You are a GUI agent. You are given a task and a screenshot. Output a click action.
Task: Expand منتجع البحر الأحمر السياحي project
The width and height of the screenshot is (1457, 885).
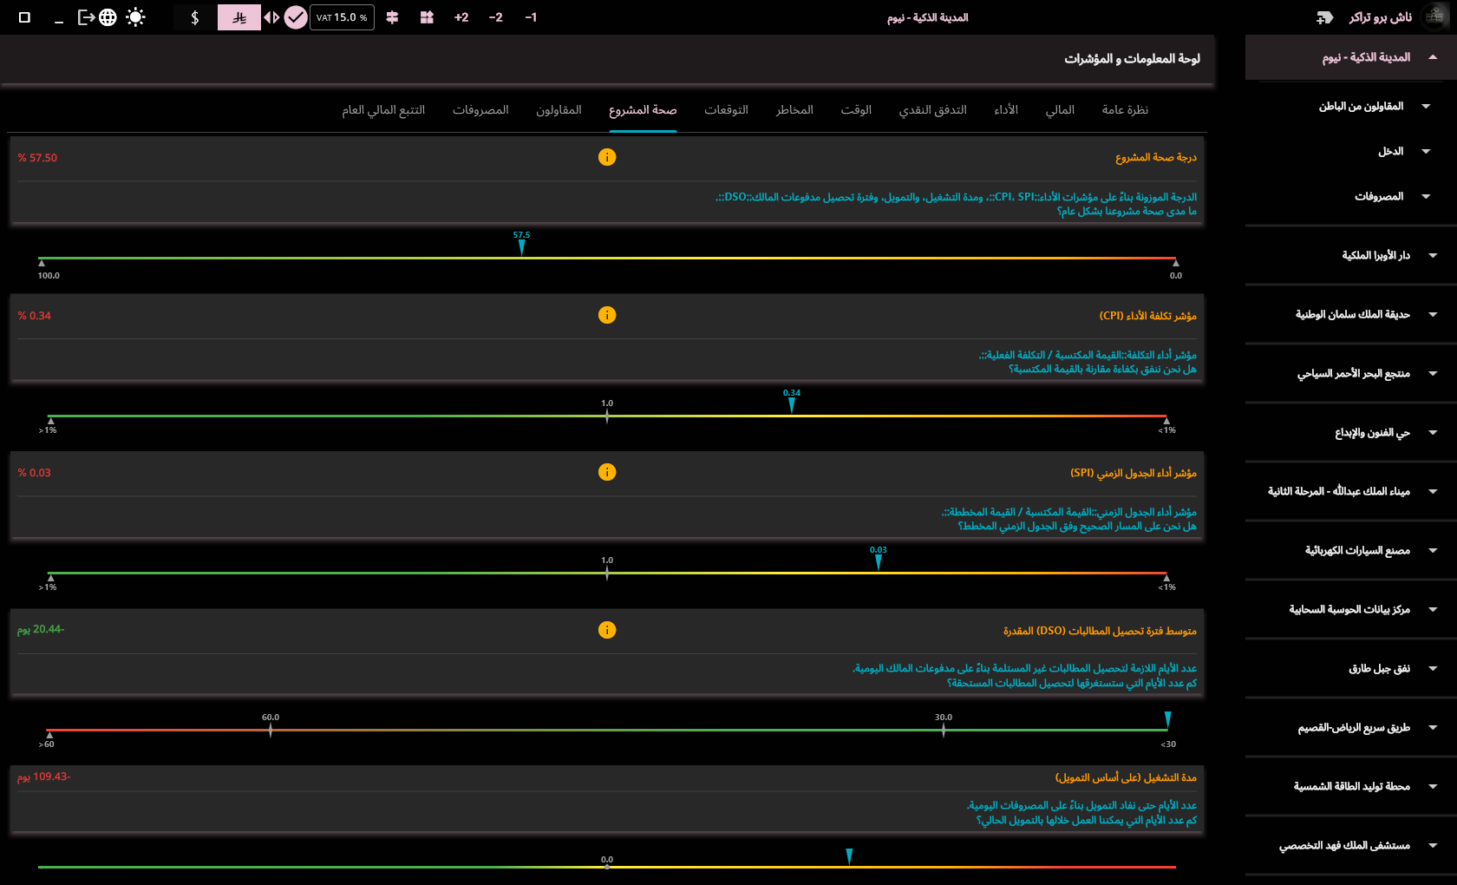coord(1351,373)
